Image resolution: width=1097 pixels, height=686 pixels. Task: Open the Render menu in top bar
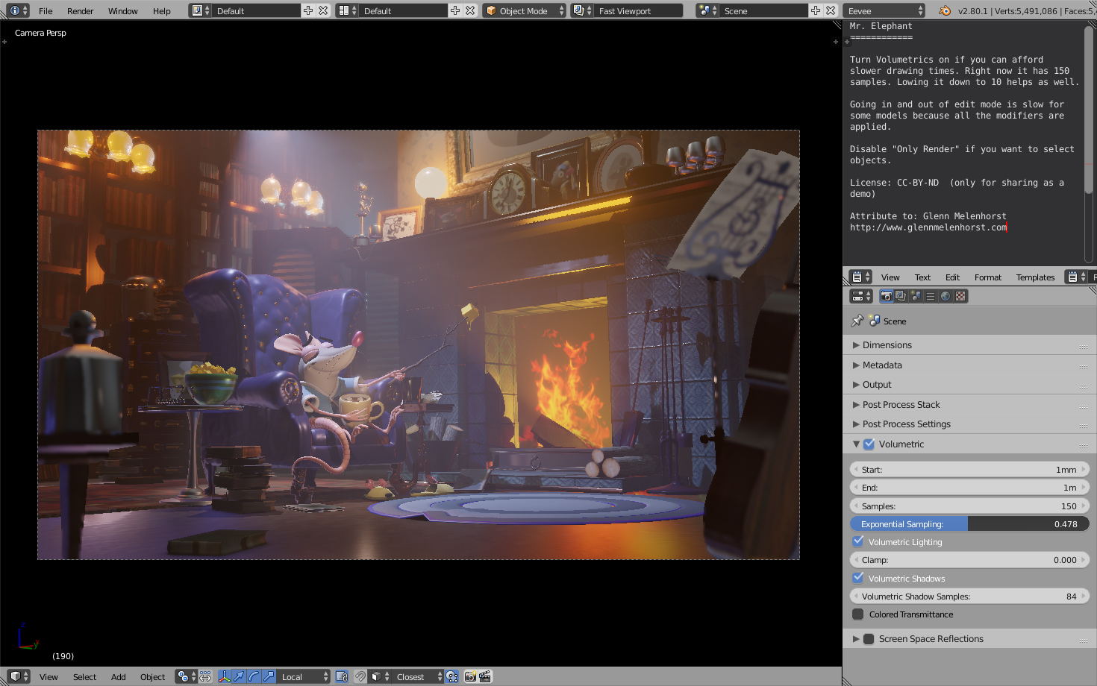coord(80,11)
